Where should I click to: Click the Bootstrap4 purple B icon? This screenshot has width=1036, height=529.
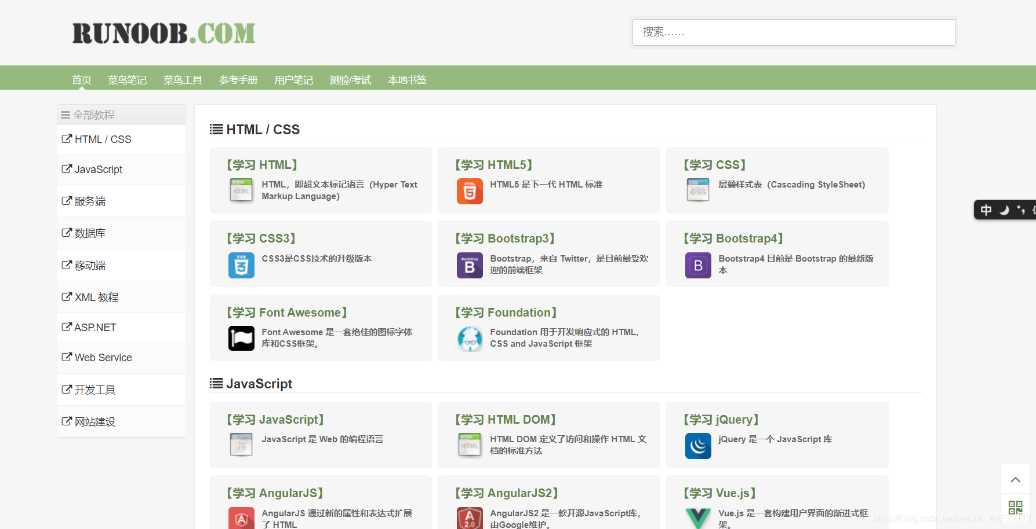(698, 265)
